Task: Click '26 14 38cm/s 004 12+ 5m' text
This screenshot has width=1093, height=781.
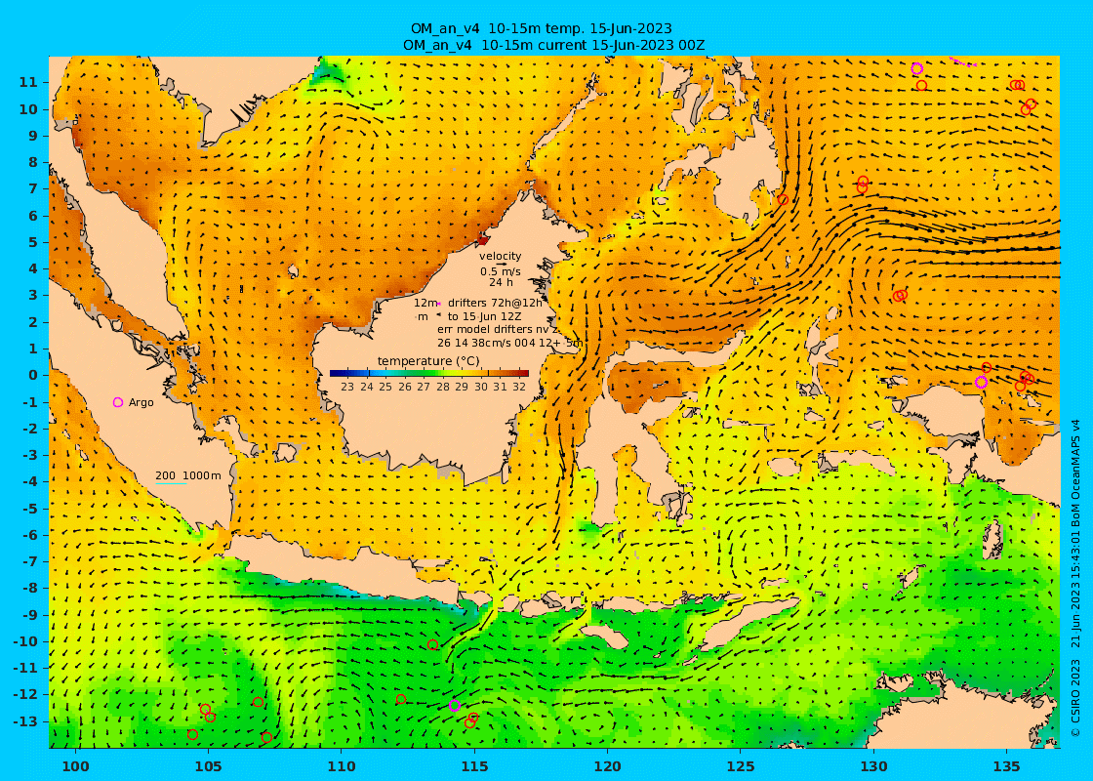Action: (x=510, y=343)
